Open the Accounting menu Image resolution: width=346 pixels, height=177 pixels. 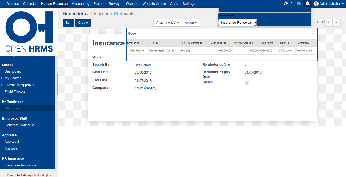click(x=80, y=3)
